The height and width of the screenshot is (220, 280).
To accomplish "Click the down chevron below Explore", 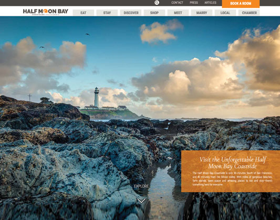I will 141,201.
